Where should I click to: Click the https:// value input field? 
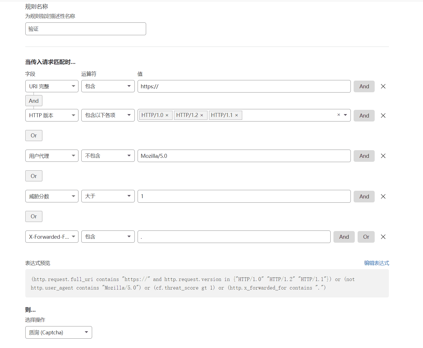[x=244, y=86]
